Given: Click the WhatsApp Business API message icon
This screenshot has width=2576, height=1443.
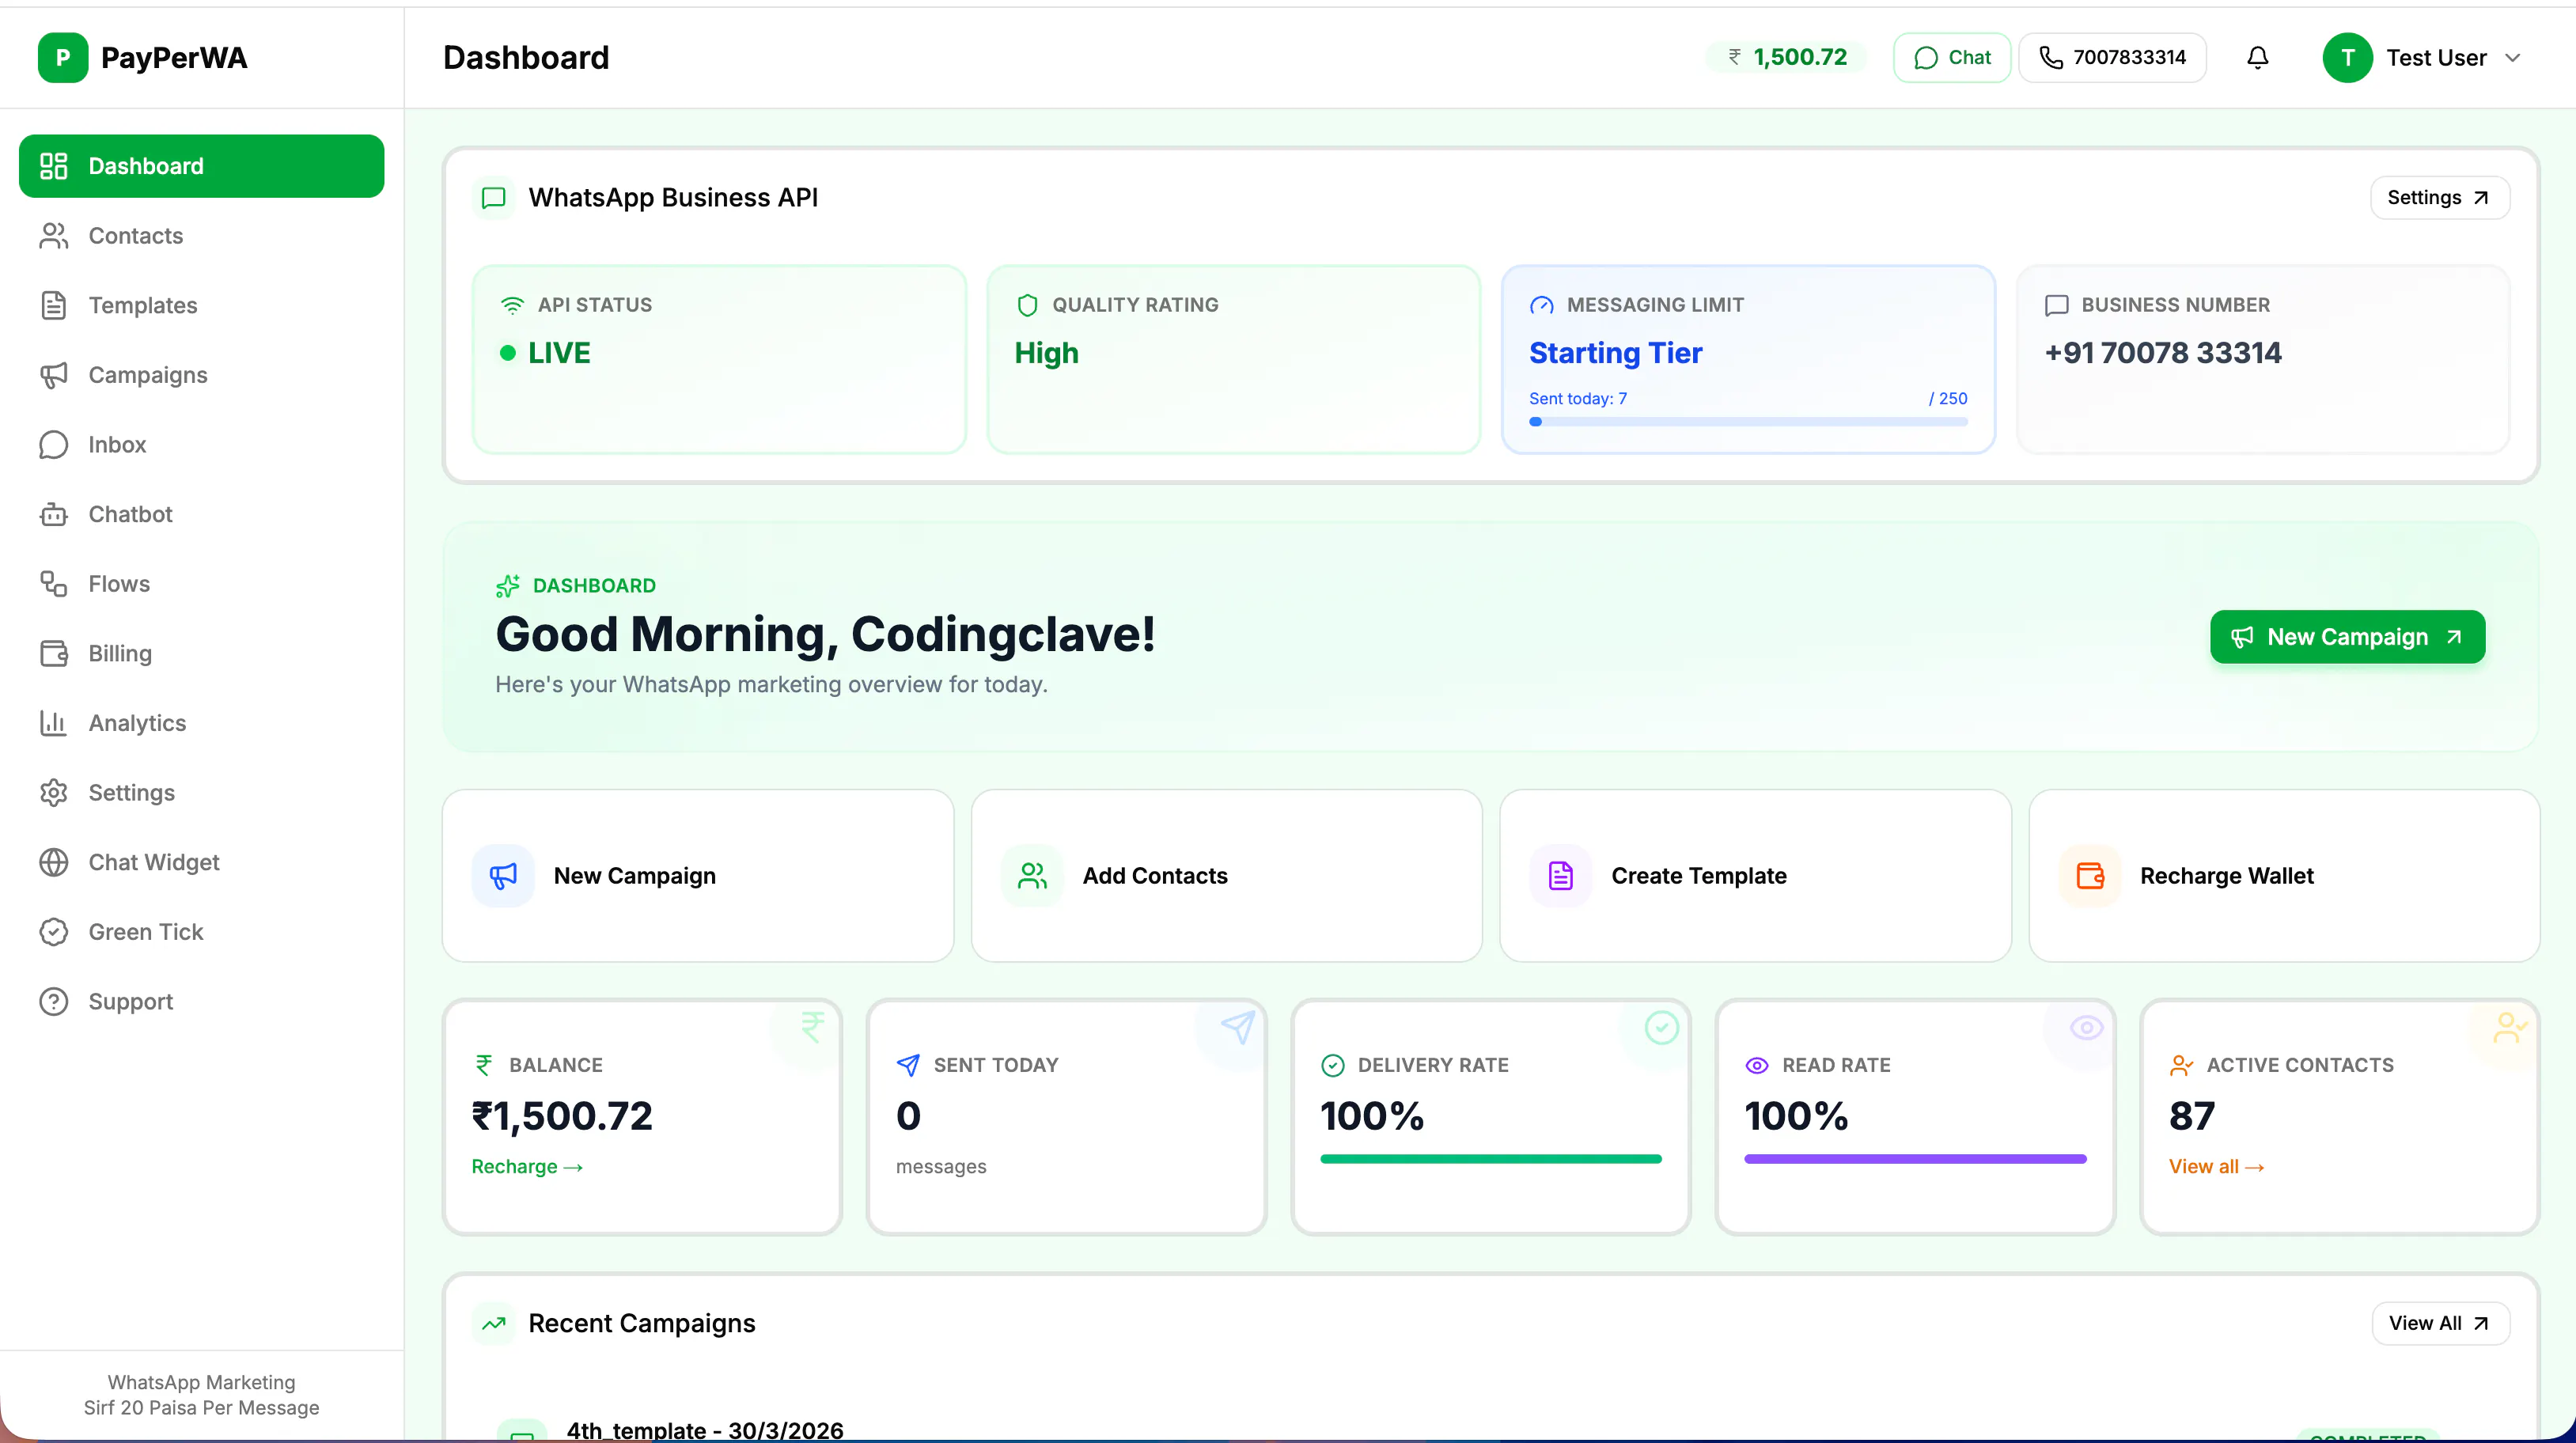Looking at the screenshot, I should [493, 198].
